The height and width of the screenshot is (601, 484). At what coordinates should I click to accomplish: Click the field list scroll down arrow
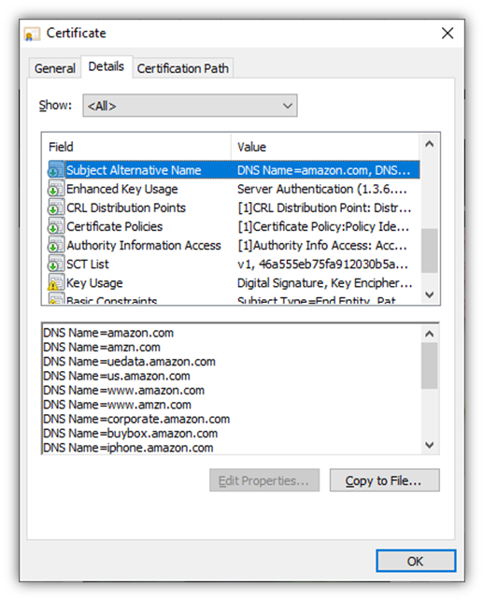pos(430,294)
